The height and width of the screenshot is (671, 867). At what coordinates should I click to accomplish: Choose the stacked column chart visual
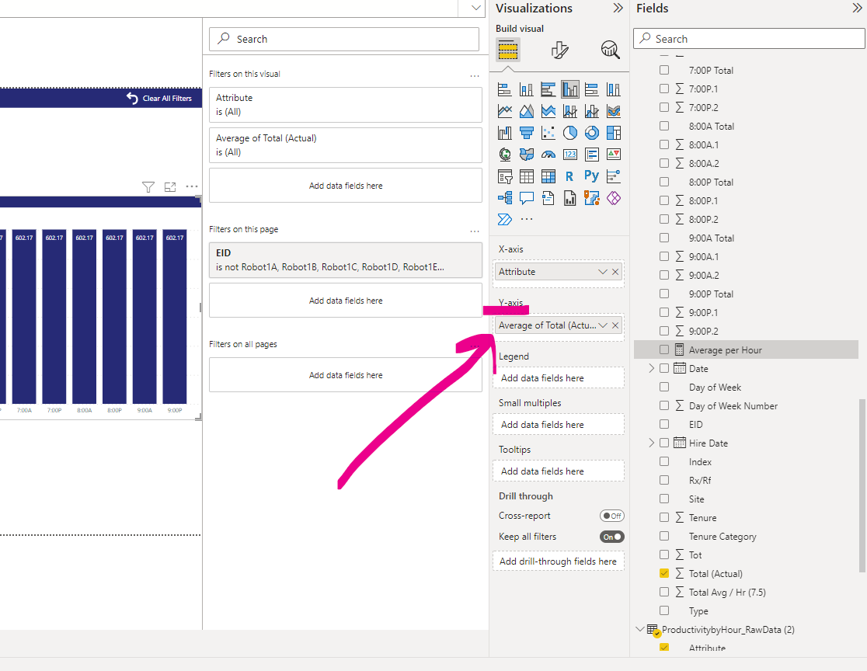click(527, 89)
